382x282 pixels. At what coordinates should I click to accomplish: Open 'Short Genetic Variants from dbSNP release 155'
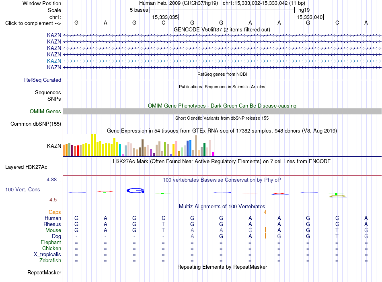tap(222, 118)
